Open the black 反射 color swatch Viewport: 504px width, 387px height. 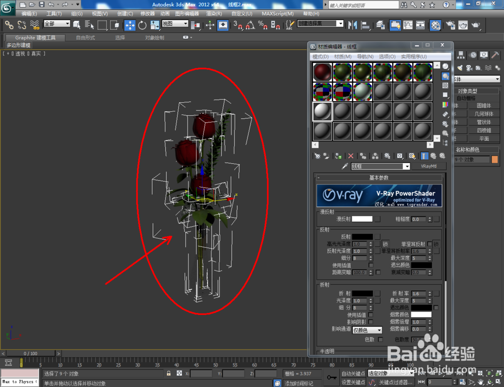[x=362, y=237]
